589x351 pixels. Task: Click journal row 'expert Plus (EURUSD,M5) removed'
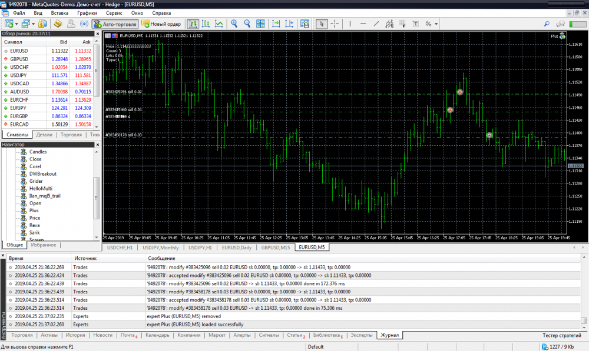pos(294,316)
